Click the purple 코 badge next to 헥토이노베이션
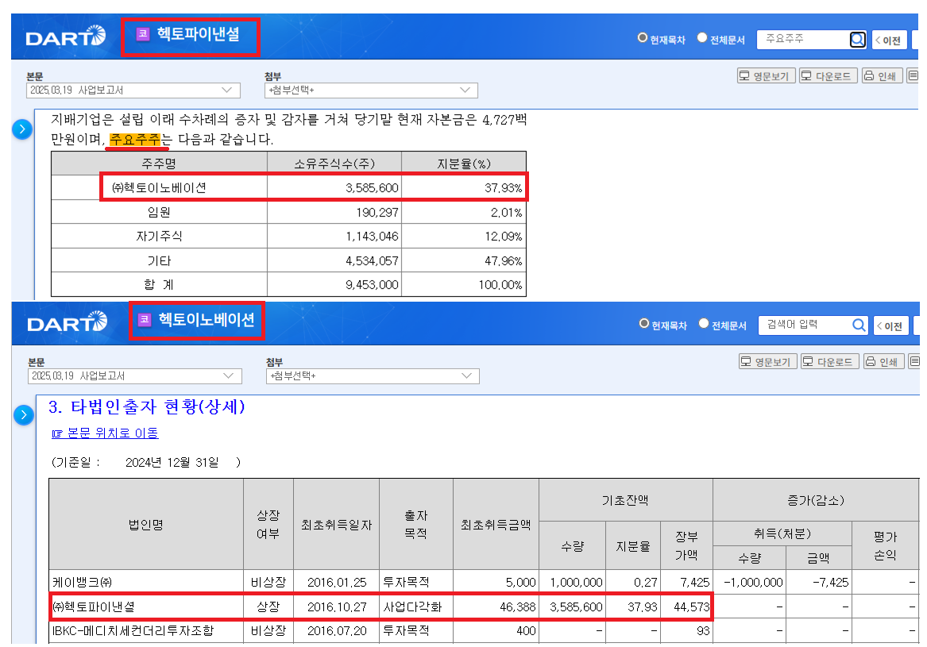 coord(145,320)
